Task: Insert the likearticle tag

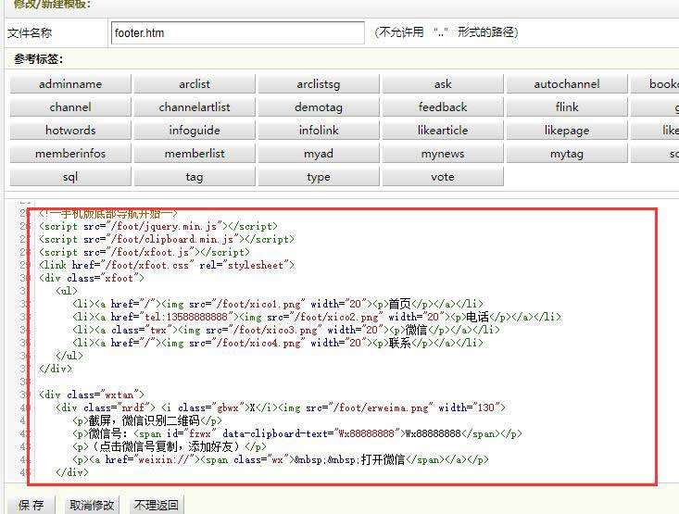Action: (x=443, y=131)
